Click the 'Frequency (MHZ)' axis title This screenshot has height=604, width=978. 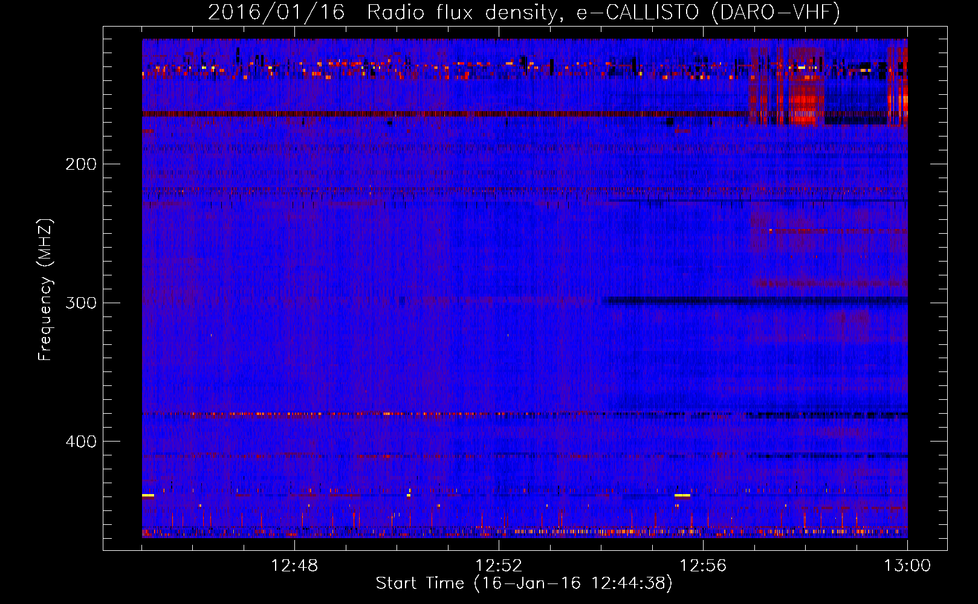coord(45,290)
